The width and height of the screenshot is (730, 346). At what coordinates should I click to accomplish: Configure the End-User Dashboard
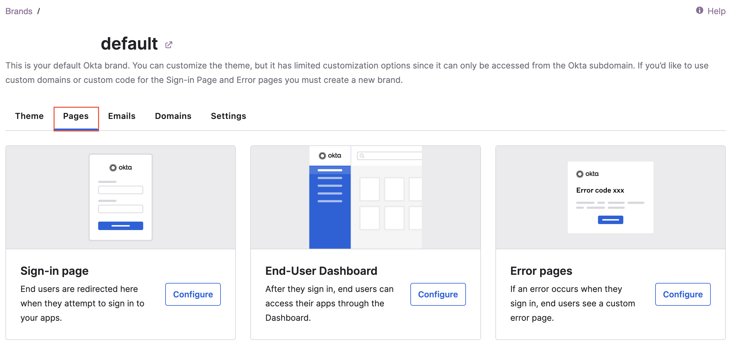coord(438,294)
